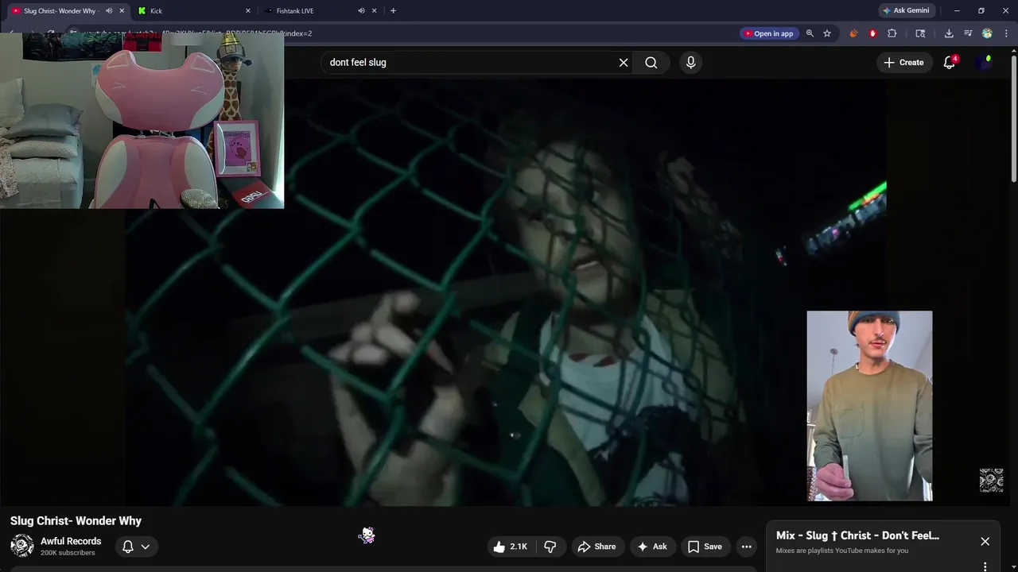Open a new browser tab
This screenshot has width=1018, height=572.
coord(393,11)
